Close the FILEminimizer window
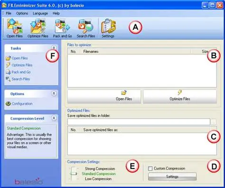Screen dimensions: 225x188 220,6
